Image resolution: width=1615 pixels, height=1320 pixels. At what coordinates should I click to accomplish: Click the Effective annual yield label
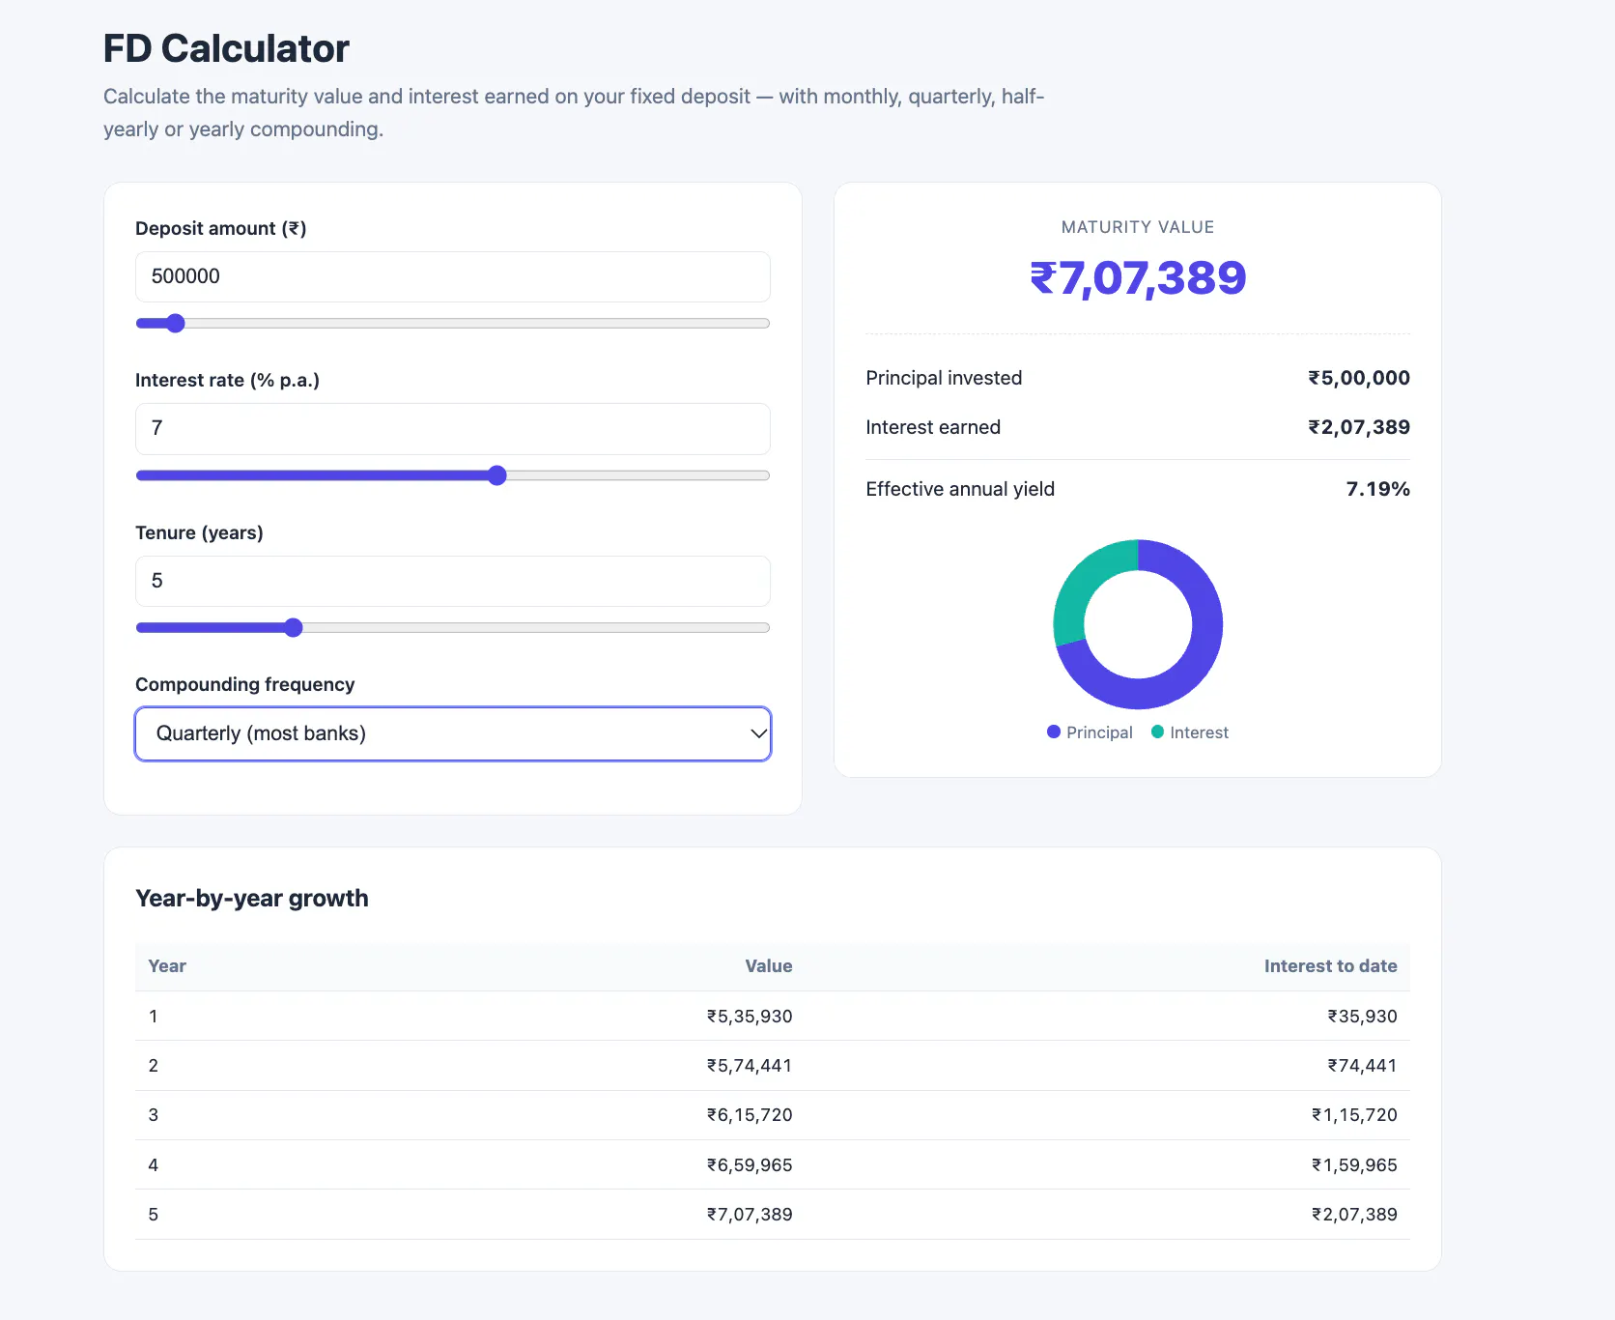coord(960,489)
